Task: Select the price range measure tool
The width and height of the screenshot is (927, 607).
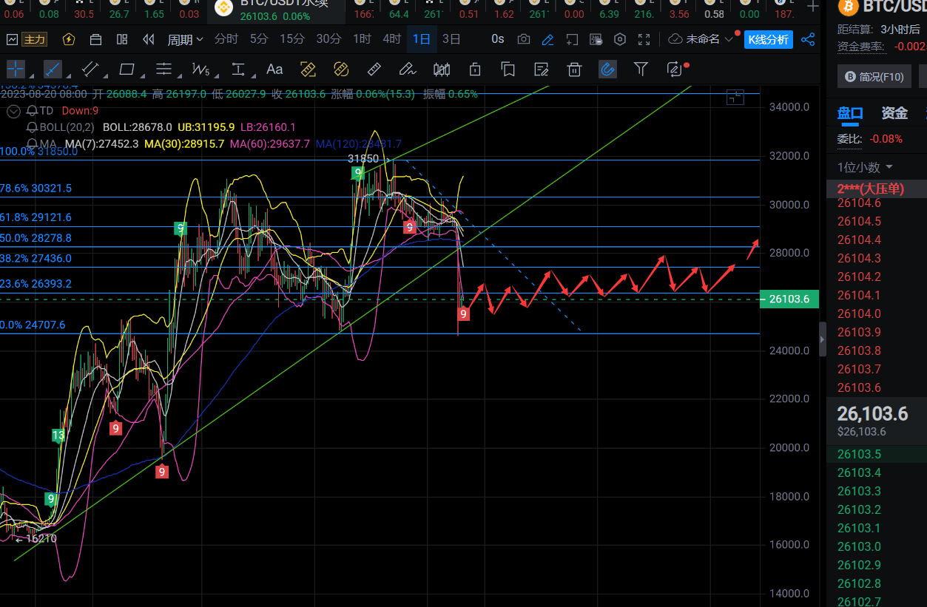Action: point(238,69)
